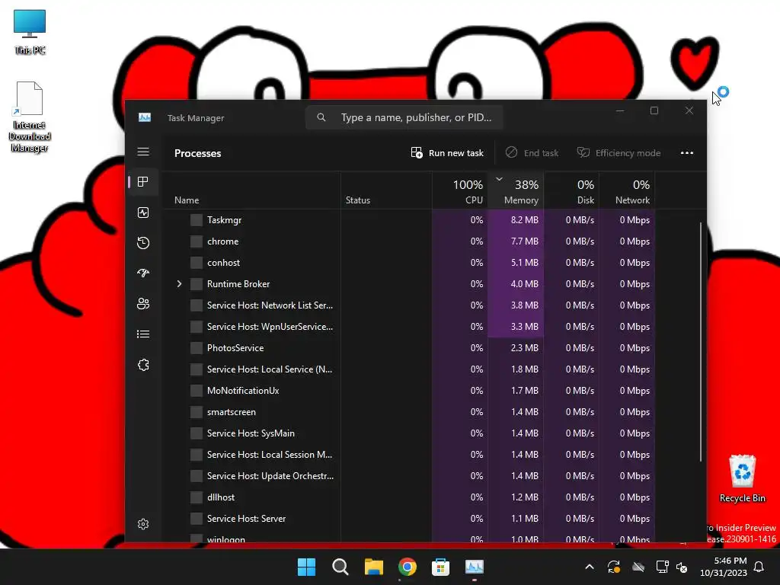This screenshot has width=780, height=585.
Task: Open the Details page list icon
Action: point(143,334)
